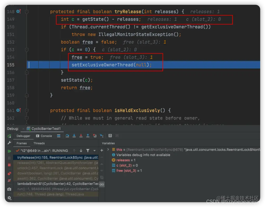Resume program with green play icon
265x207 pixels.
click(x=9, y=151)
